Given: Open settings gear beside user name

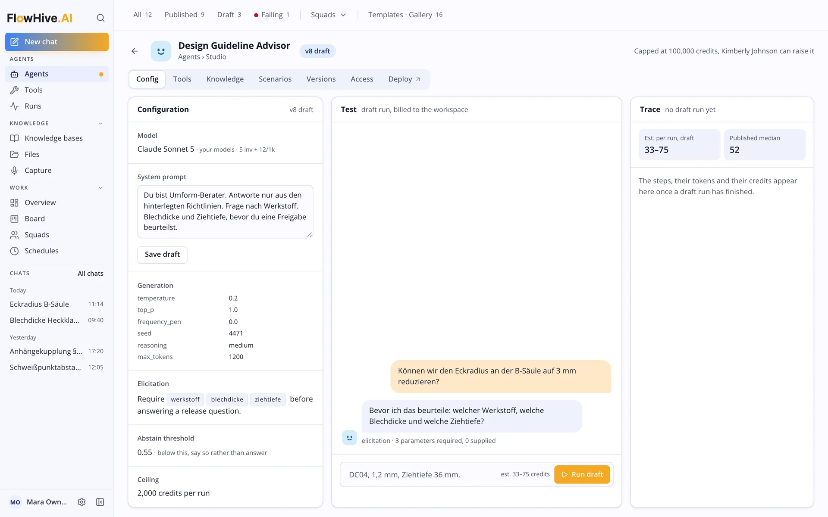Looking at the screenshot, I should coord(82,502).
